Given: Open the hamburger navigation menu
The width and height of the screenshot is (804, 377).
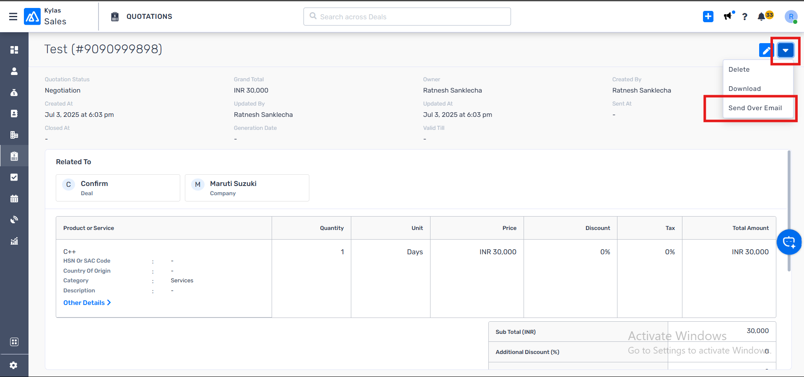Looking at the screenshot, I should [13, 16].
